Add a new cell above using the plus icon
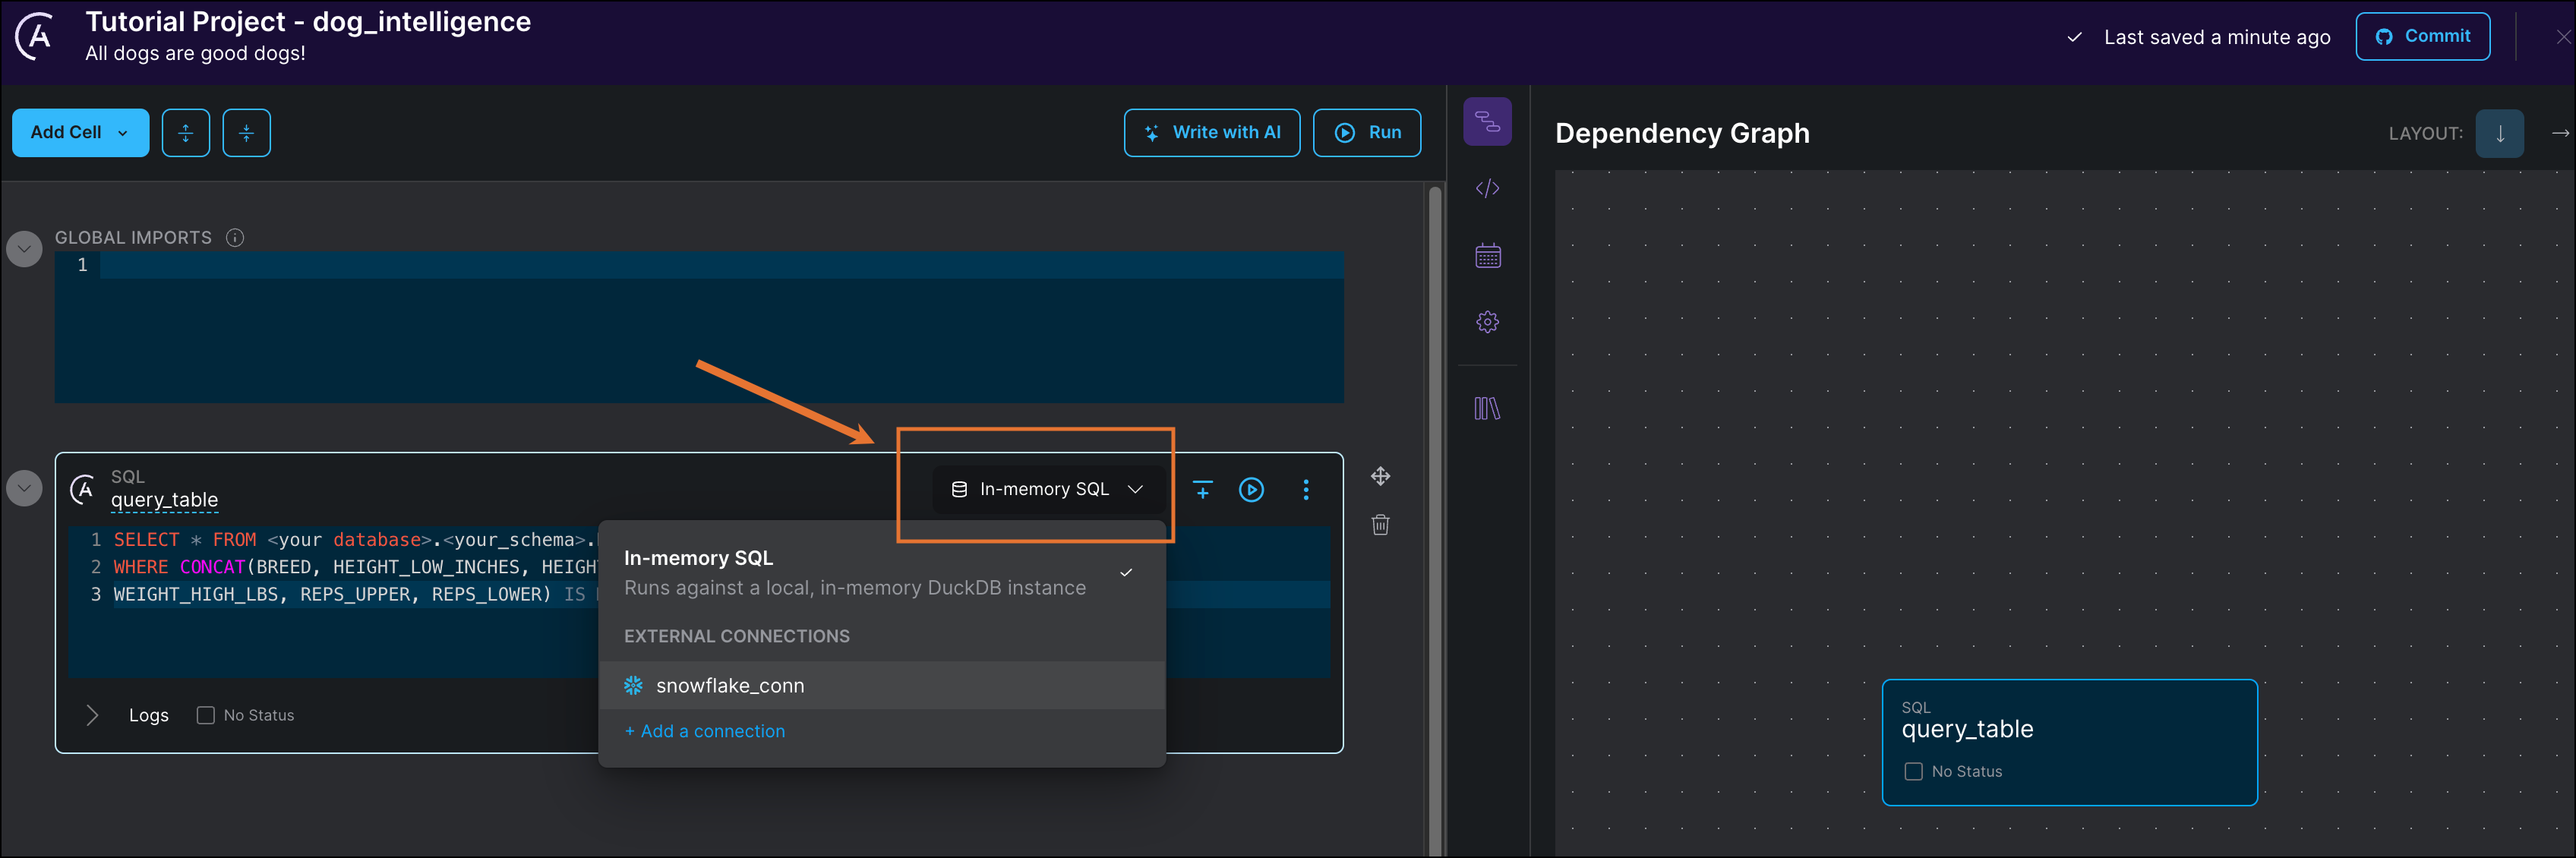 pos(1203,490)
